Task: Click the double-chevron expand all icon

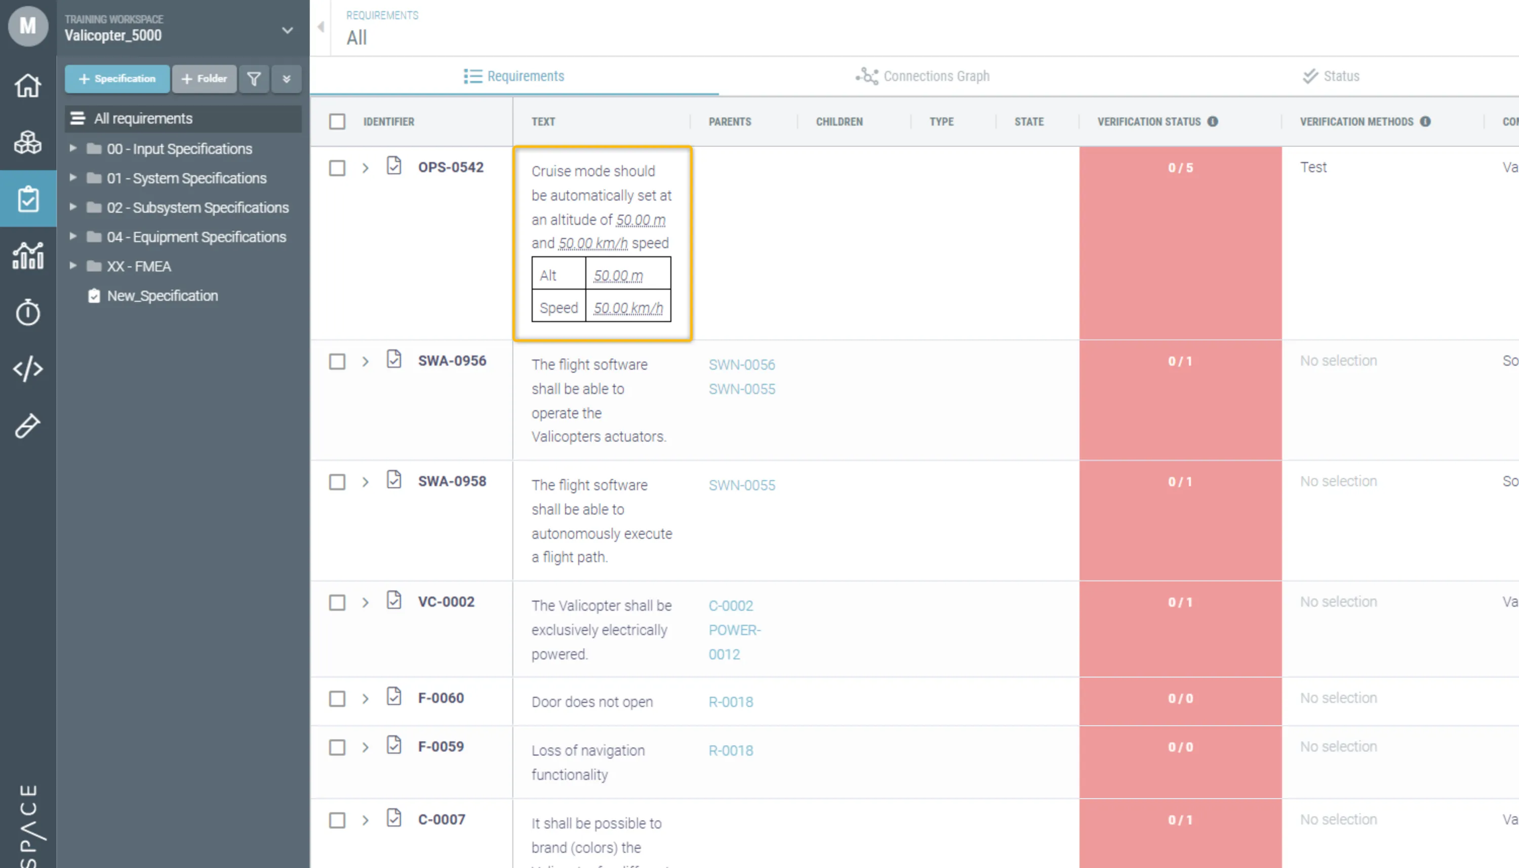Action: coord(286,78)
